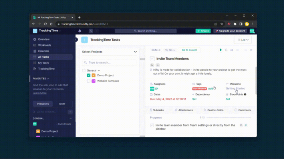
Task: Open user avatar menu in top right
Action: (x=252, y=31)
